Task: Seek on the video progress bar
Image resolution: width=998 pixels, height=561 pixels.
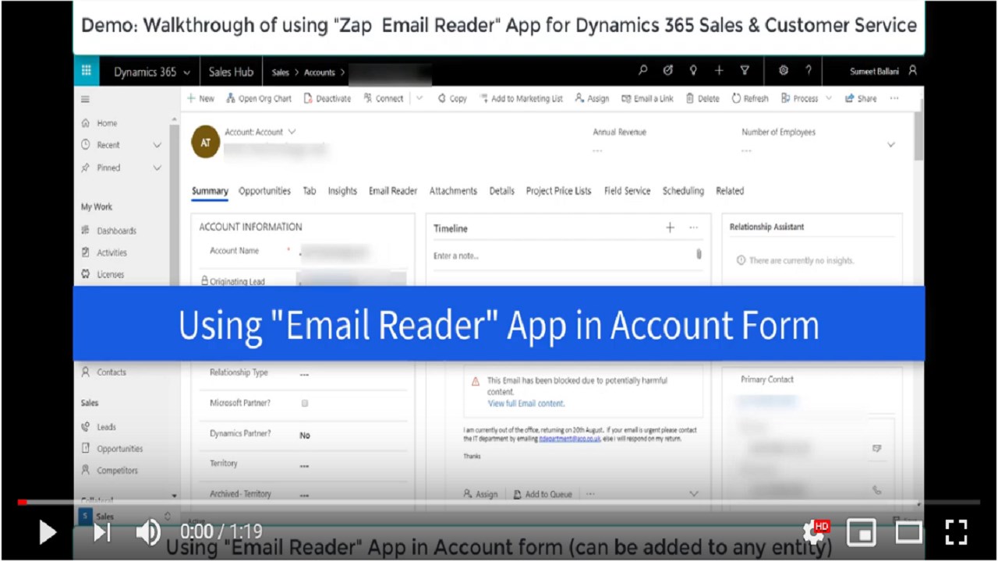Action: coord(499,503)
